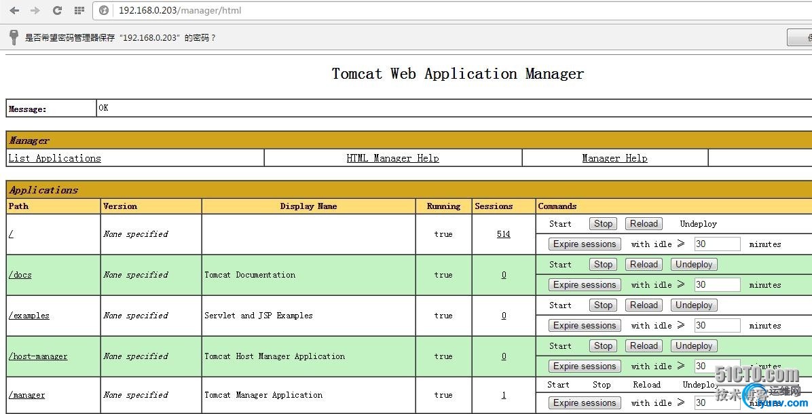Open the /docs application path
Viewport: 812px width, 414px height.
20,275
